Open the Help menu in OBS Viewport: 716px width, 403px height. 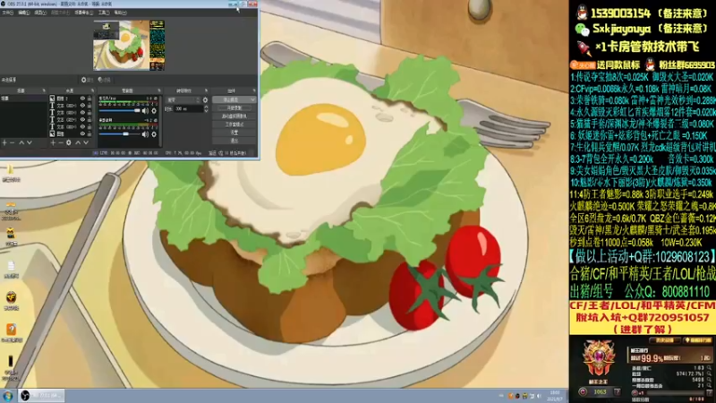120,13
